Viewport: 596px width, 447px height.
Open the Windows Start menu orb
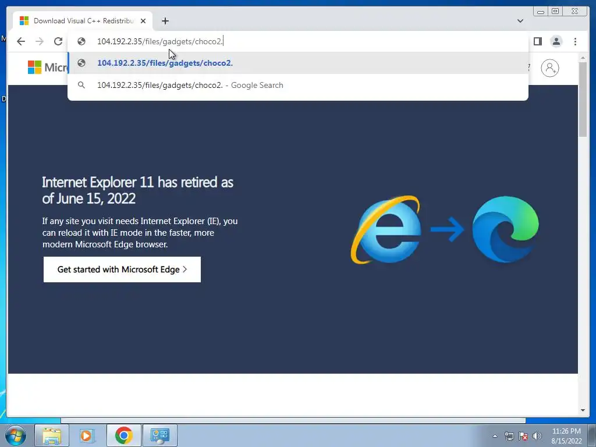[x=16, y=435]
